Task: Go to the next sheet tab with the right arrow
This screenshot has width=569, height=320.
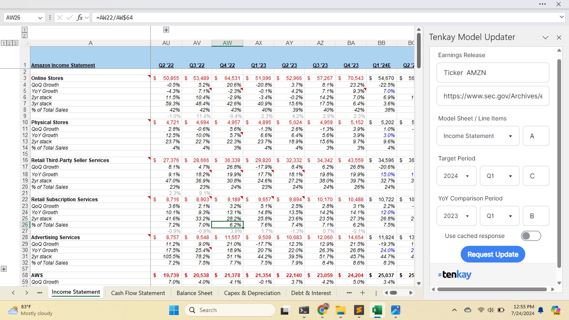Action: point(27,293)
